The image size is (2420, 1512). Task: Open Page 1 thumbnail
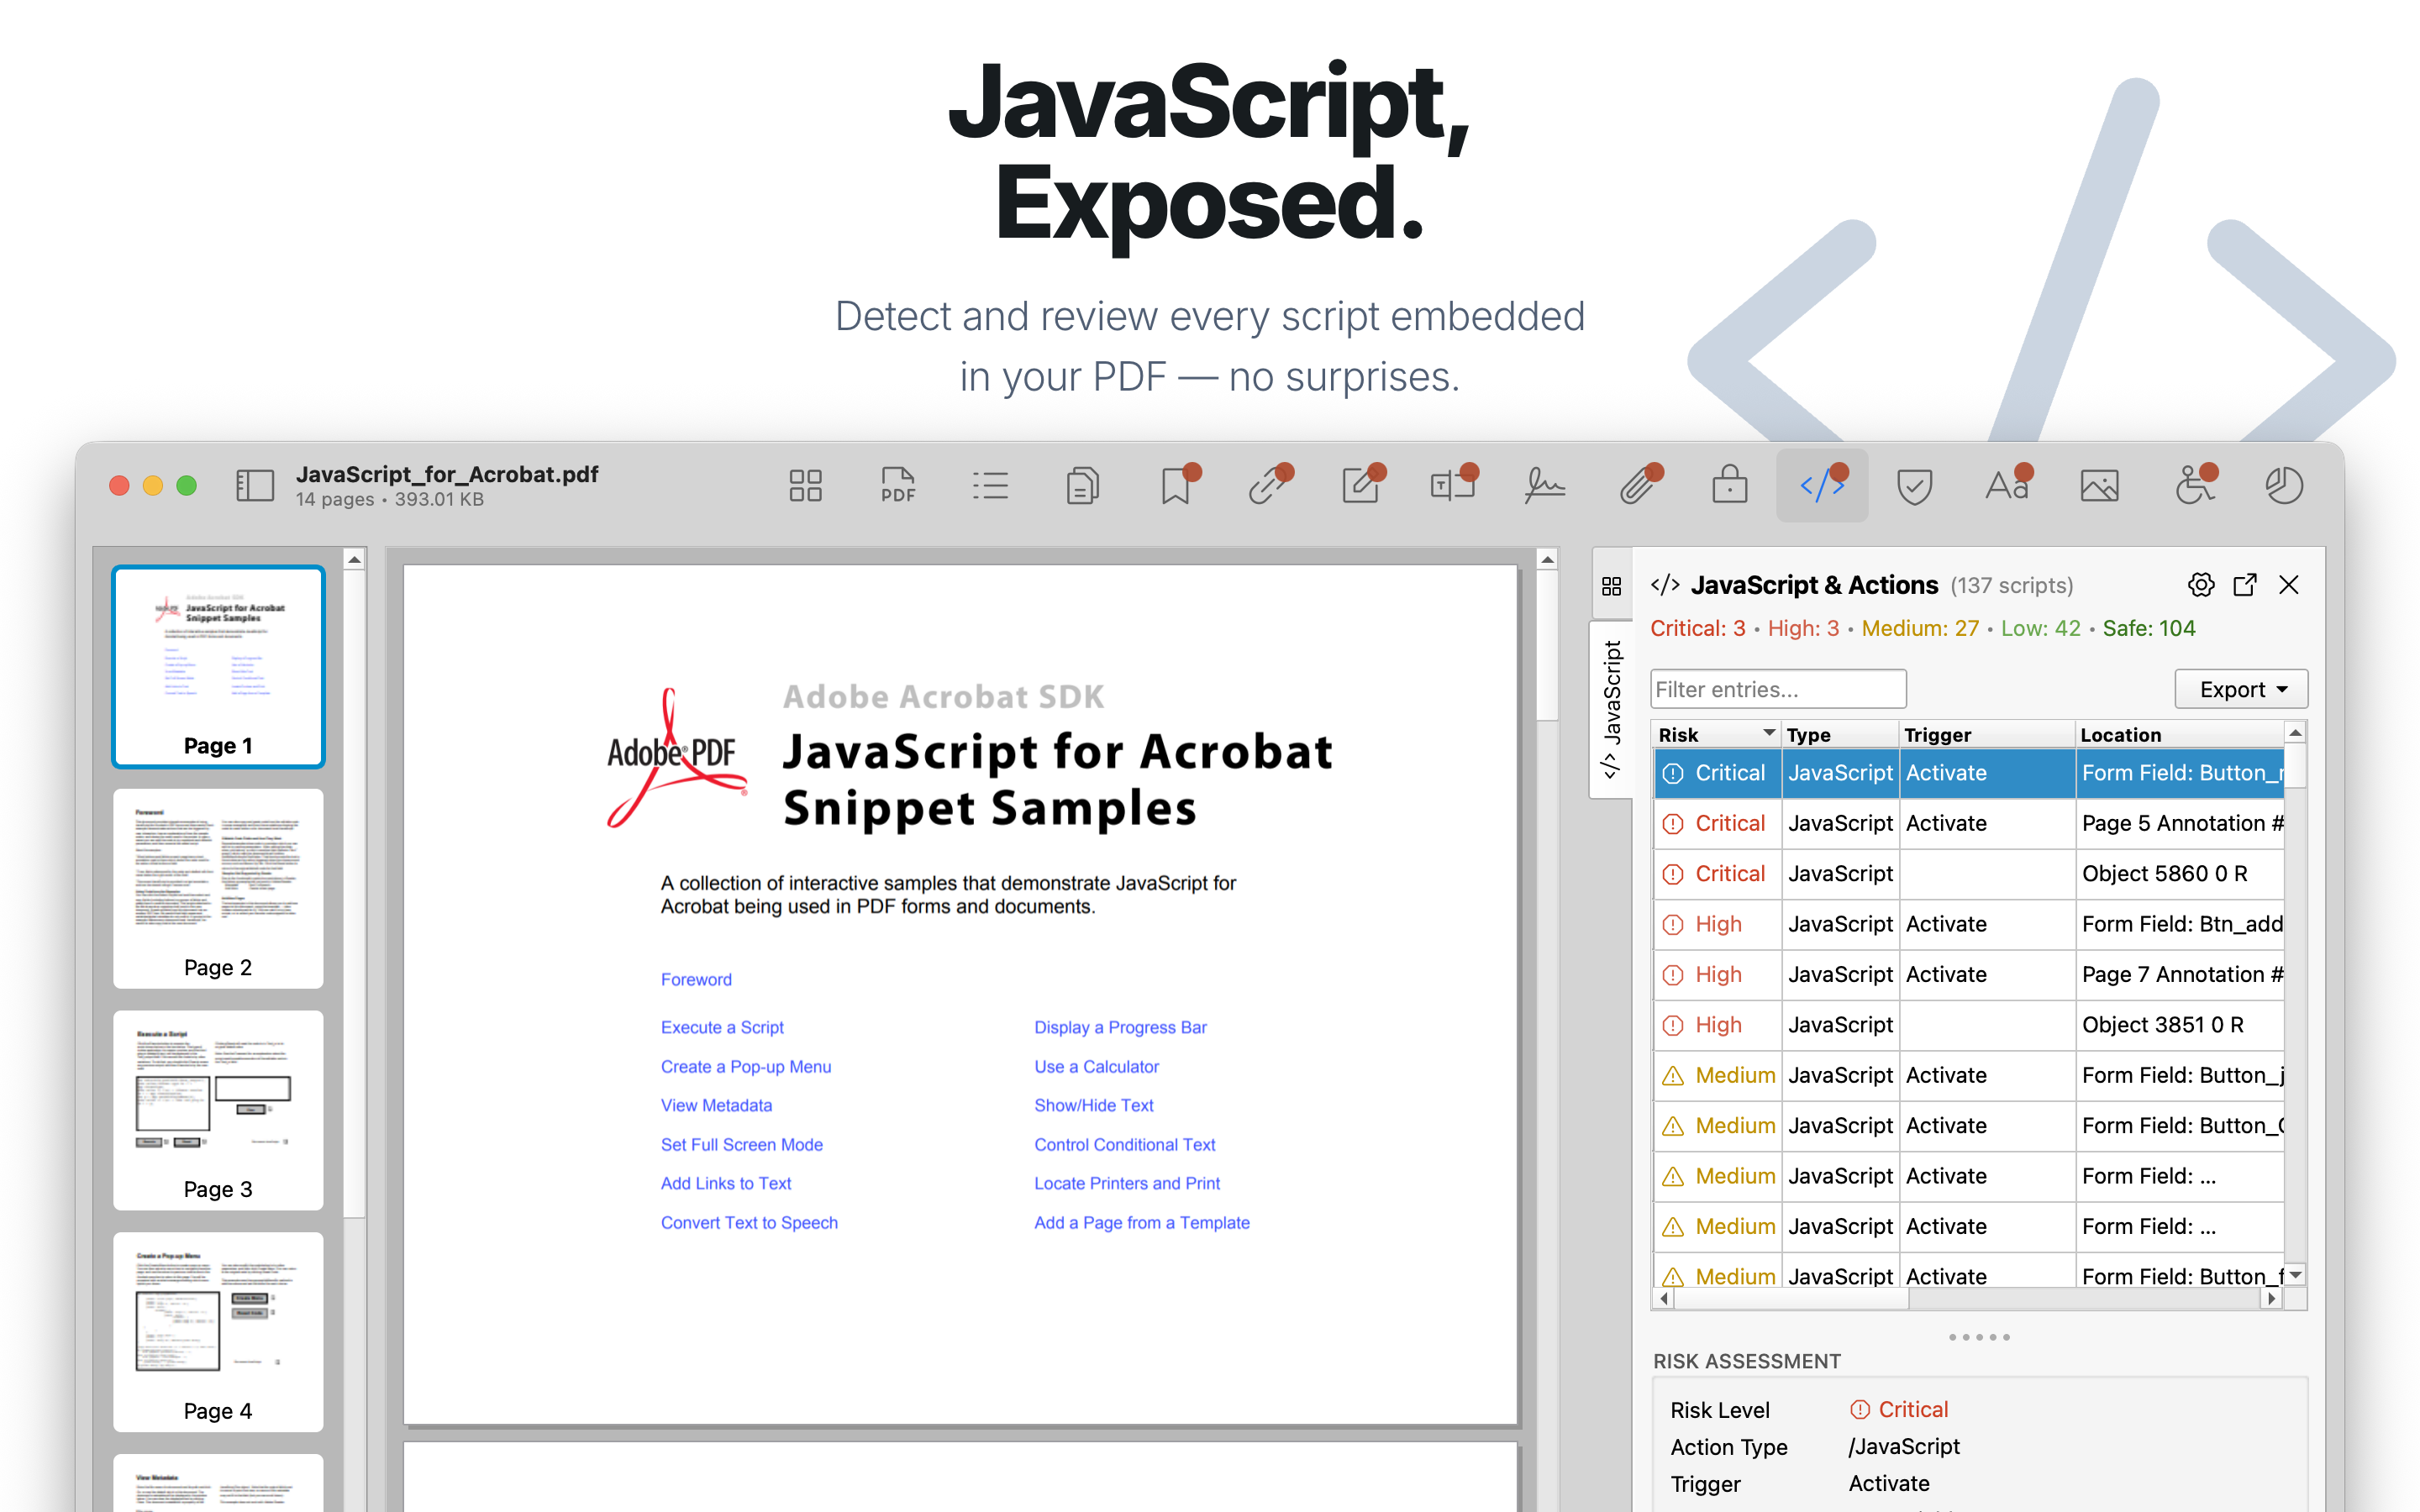tap(218, 666)
